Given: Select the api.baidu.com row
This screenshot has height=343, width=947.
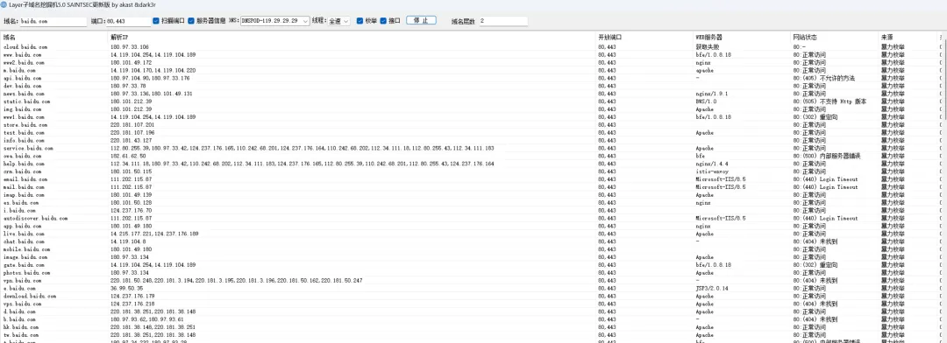Looking at the screenshot, I should [x=471, y=78].
